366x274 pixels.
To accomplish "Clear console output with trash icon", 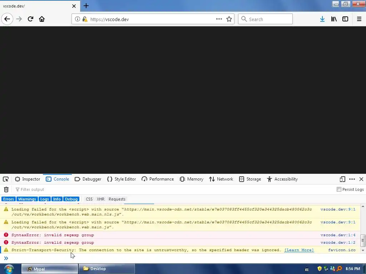I will pyautogui.click(x=6, y=189).
